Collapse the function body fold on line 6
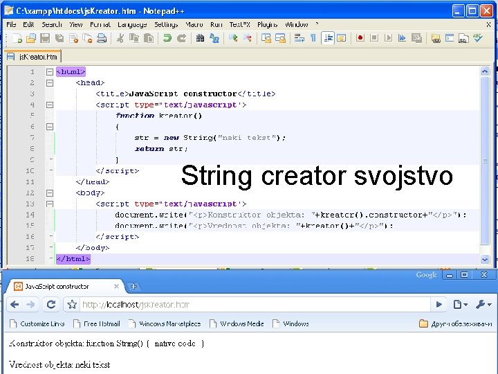 pyautogui.click(x=50, y=127)
